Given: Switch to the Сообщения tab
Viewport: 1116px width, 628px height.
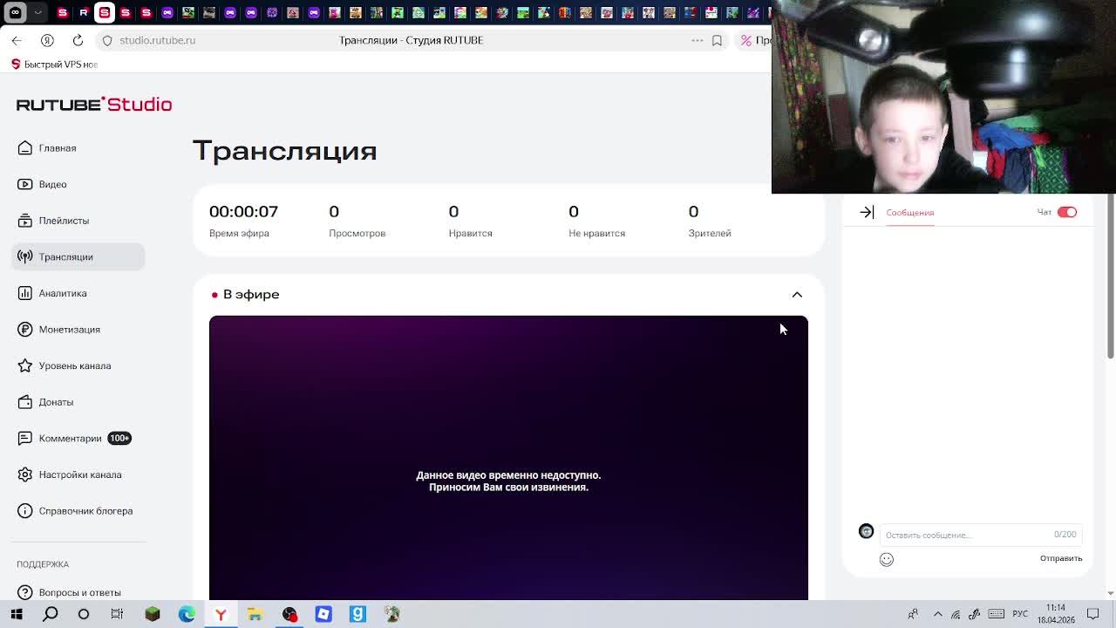Looking at the screenshot, I should (909, 212).
